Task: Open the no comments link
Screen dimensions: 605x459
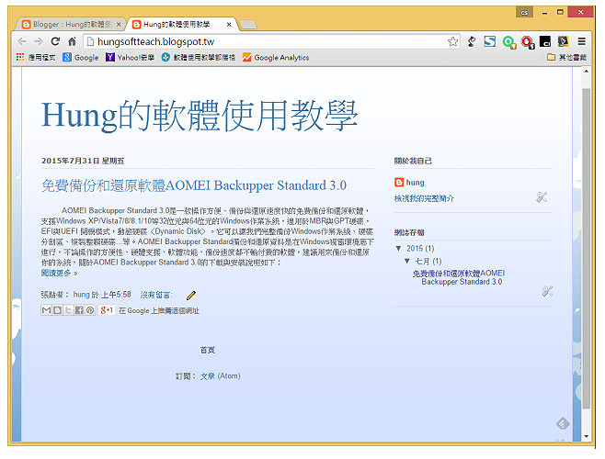Action: click(156, 295)
